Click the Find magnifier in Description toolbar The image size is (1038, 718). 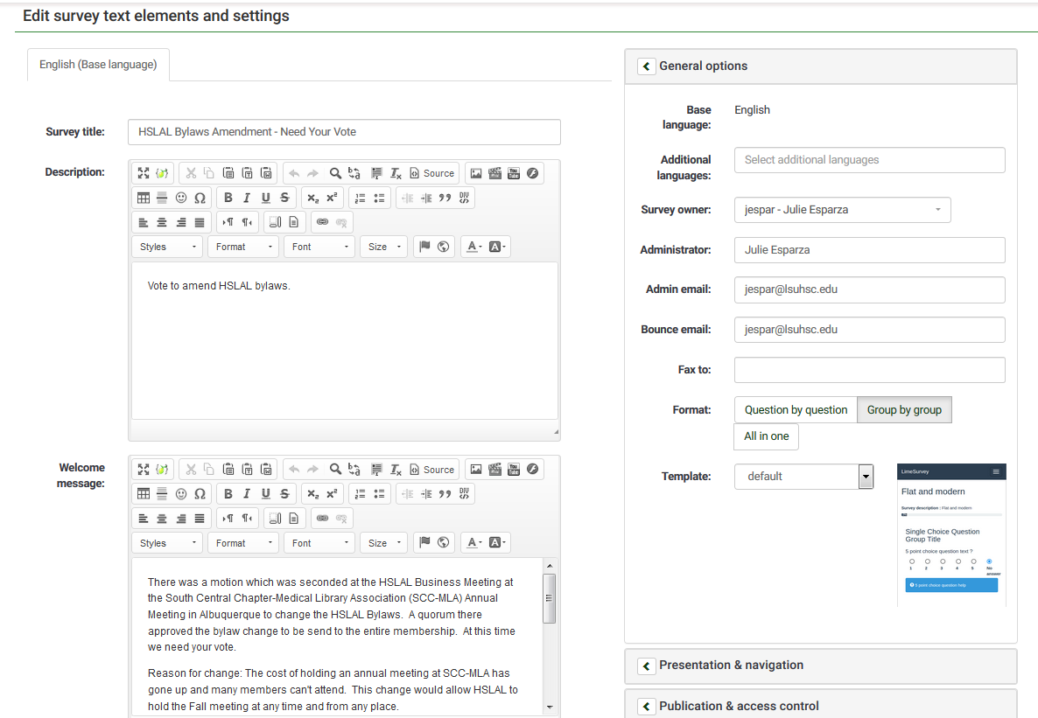[x=335, y=173]
